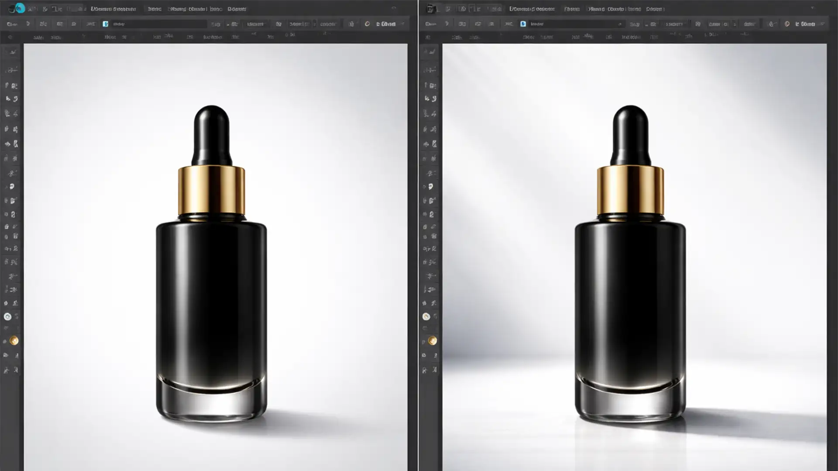Click the lock icon in the options bar
This screenshot has width=838, height=471.
[351, 24]
